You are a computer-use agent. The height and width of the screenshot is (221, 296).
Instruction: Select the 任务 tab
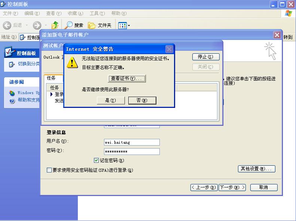[x=51, y=78]
